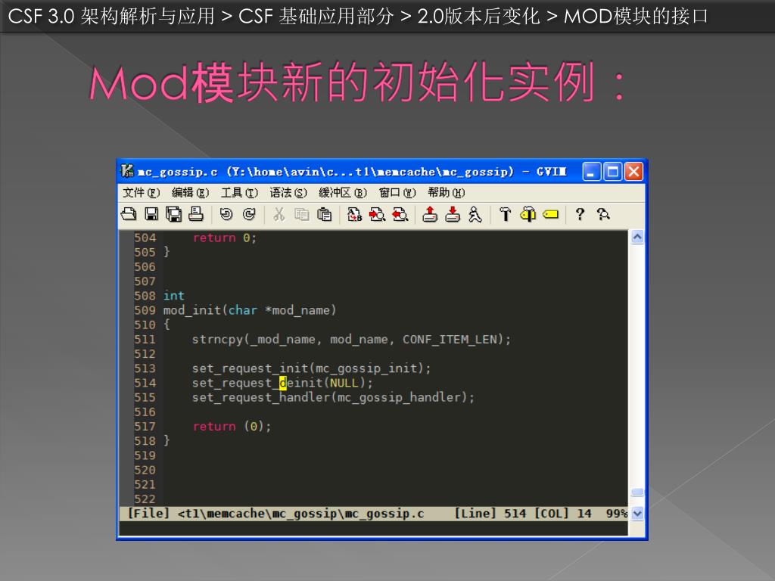775x581 pixels.
Task: Click the Open file toolbar icon
Action: click(x=129, y=214)
